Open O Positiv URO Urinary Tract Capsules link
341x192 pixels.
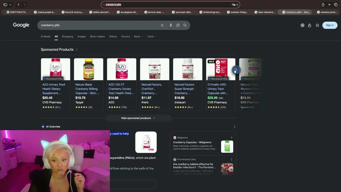(x=218, y=89)
